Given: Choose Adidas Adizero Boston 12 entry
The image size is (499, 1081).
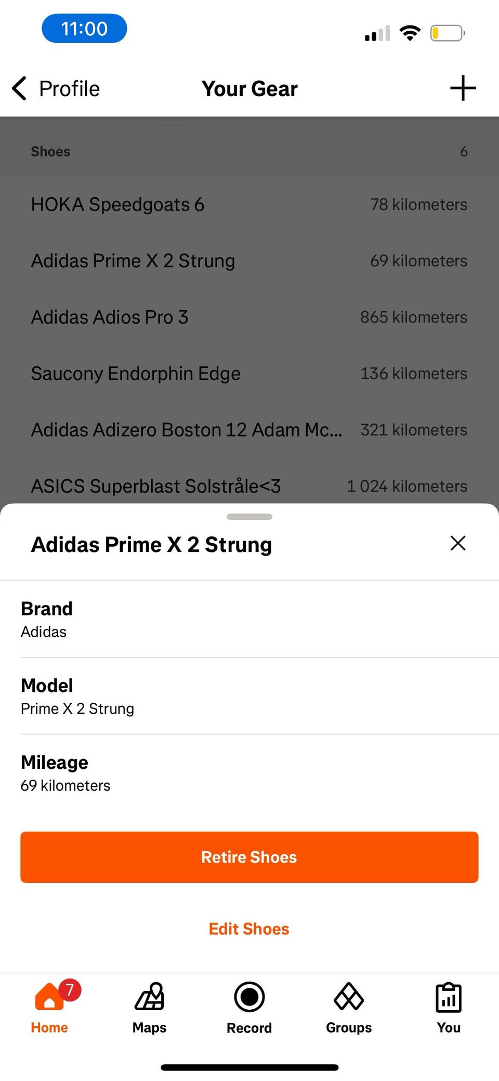Looking at the screenshot, I should point(248,430).
